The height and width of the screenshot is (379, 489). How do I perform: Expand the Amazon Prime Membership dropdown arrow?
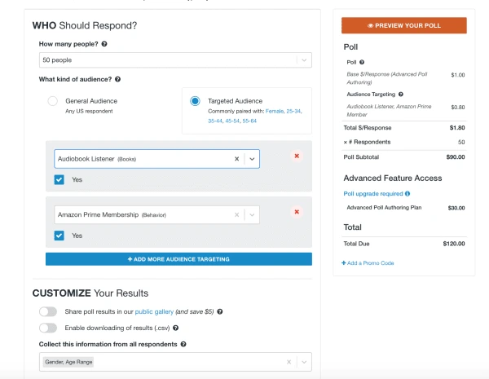252,215
